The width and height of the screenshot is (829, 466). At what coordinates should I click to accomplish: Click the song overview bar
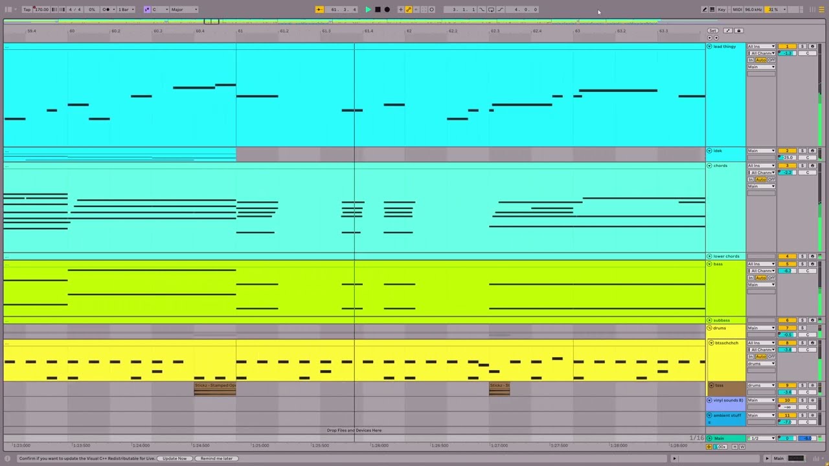pyautogui.click(x=414, y=21)
